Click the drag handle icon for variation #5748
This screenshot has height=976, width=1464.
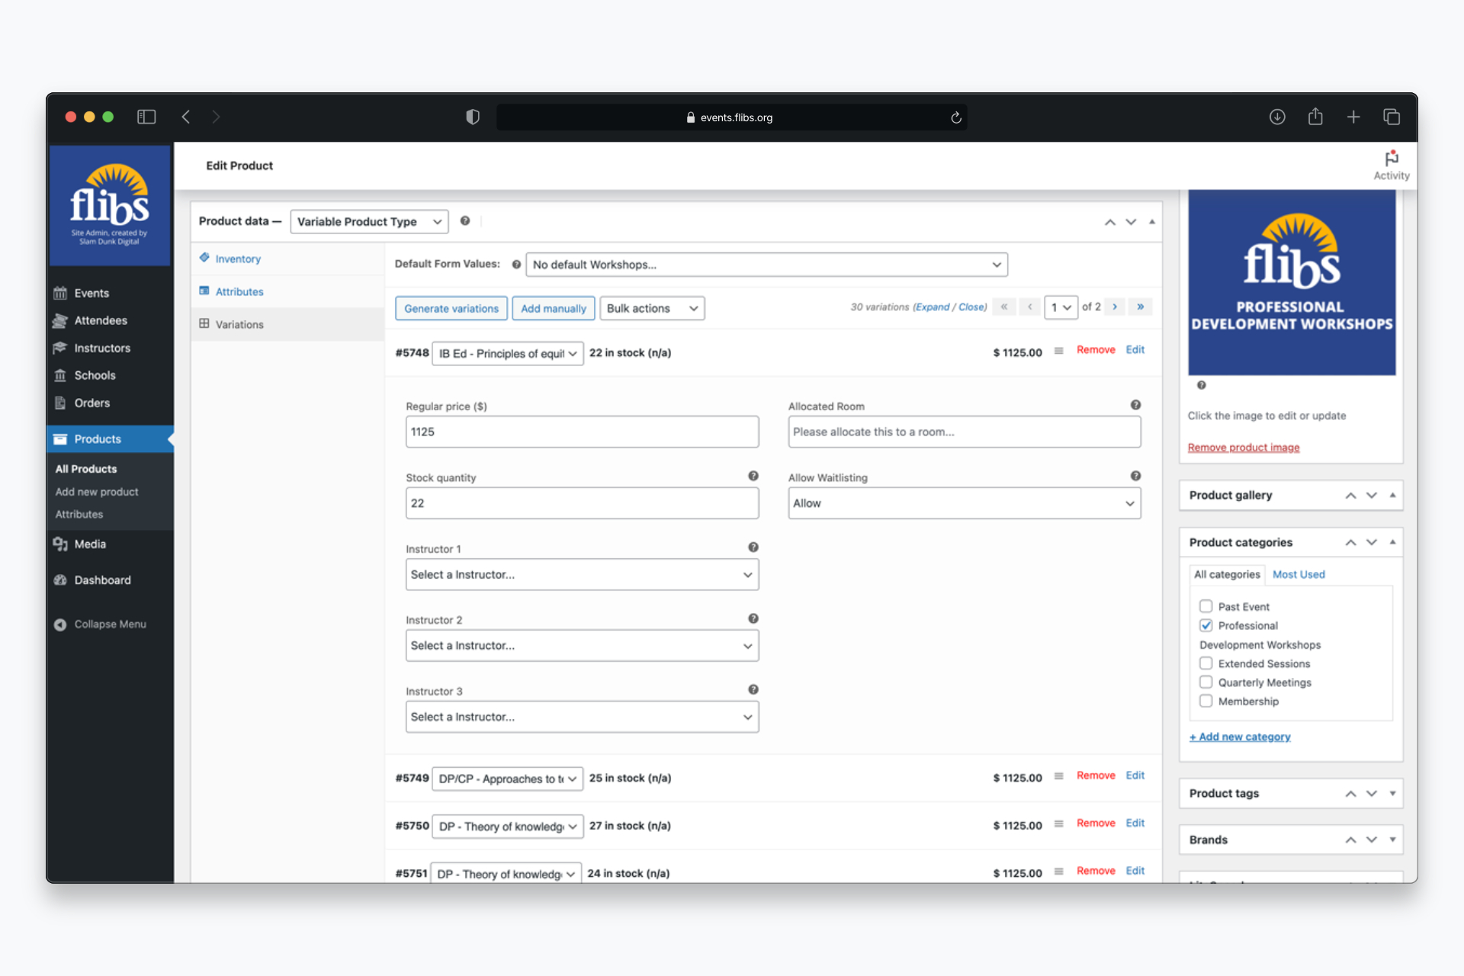[1058, 351]
